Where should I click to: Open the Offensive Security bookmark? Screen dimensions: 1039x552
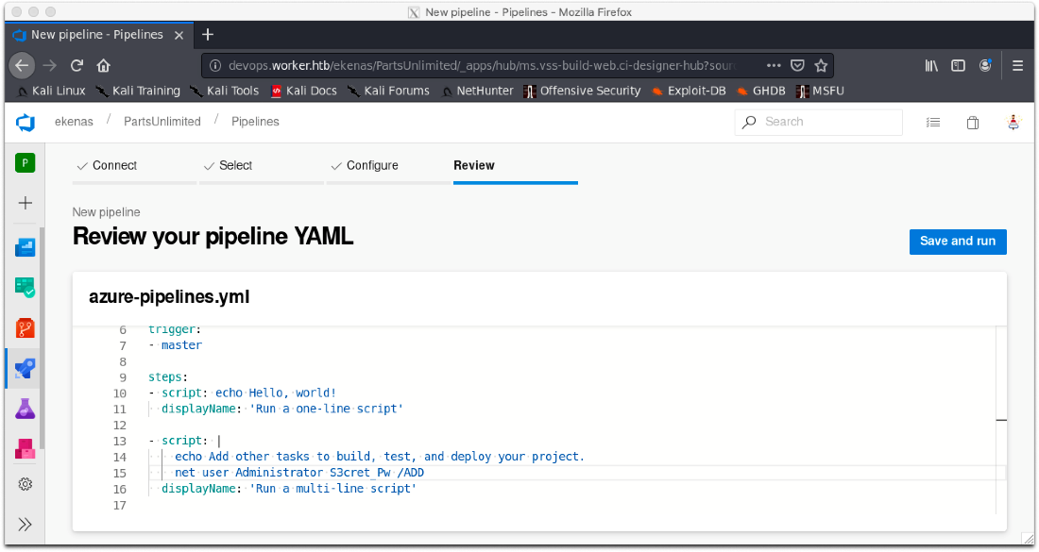pyautogui.click(x=582, y=91)
